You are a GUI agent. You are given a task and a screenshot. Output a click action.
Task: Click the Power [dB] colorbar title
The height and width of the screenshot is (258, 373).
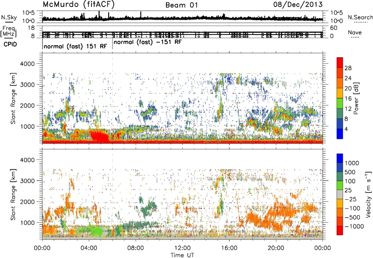click(356, 98)
